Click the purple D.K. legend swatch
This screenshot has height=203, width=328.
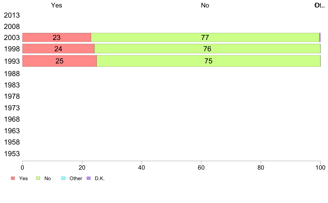pos(89,178)
